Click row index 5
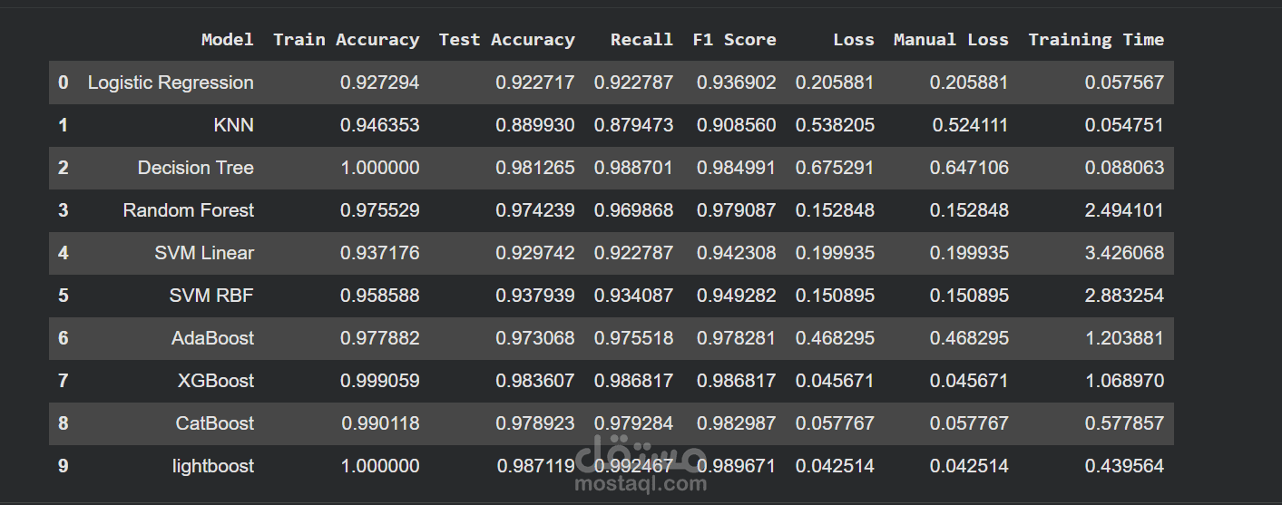This screenshot has width=1282, height=505. tap(63, 296)
